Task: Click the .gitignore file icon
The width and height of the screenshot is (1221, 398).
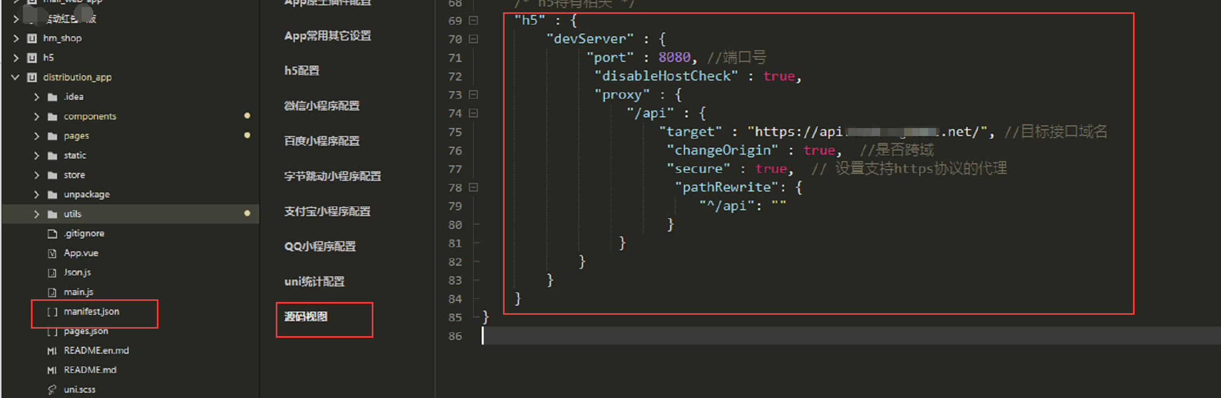Action: tap(52, 234)
